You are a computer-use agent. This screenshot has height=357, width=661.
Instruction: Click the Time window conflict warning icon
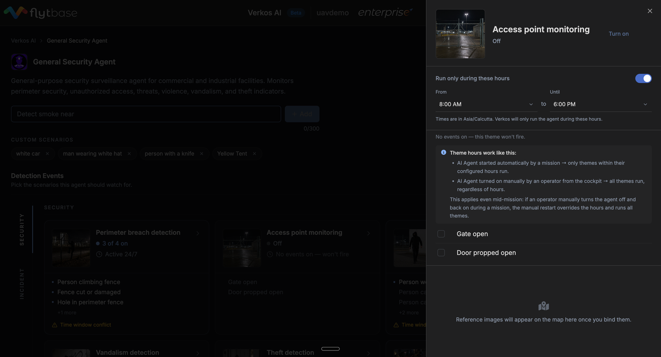[55, 325]
